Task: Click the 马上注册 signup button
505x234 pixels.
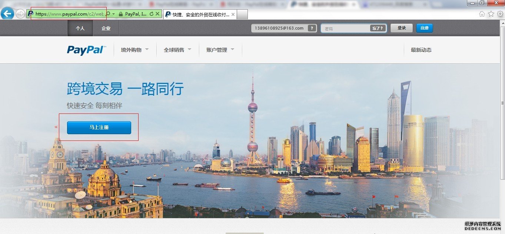Action: [x=99, y=128]
